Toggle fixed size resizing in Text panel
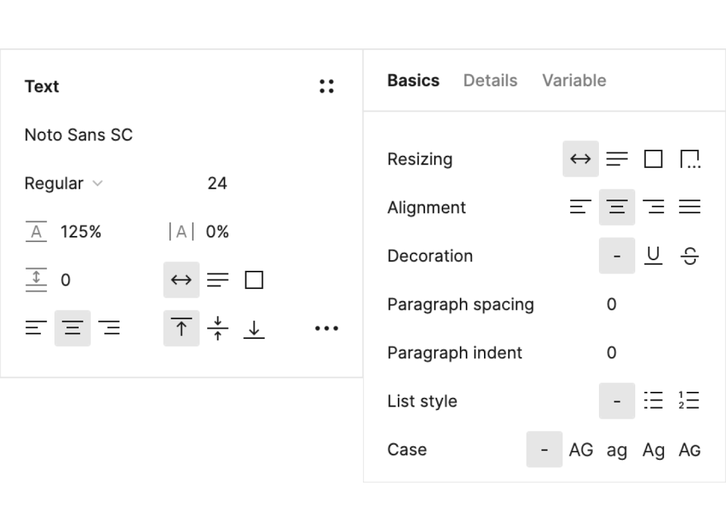 254,280
